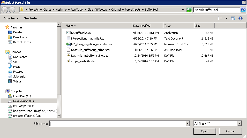Open the change view options dropdown arrow
Viewport: 247px width, 138px height.
226,18
